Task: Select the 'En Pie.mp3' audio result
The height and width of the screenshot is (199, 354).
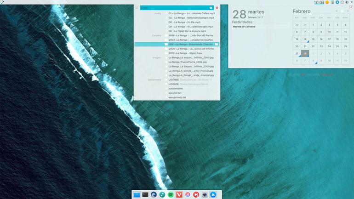Action: pos(184,22)
